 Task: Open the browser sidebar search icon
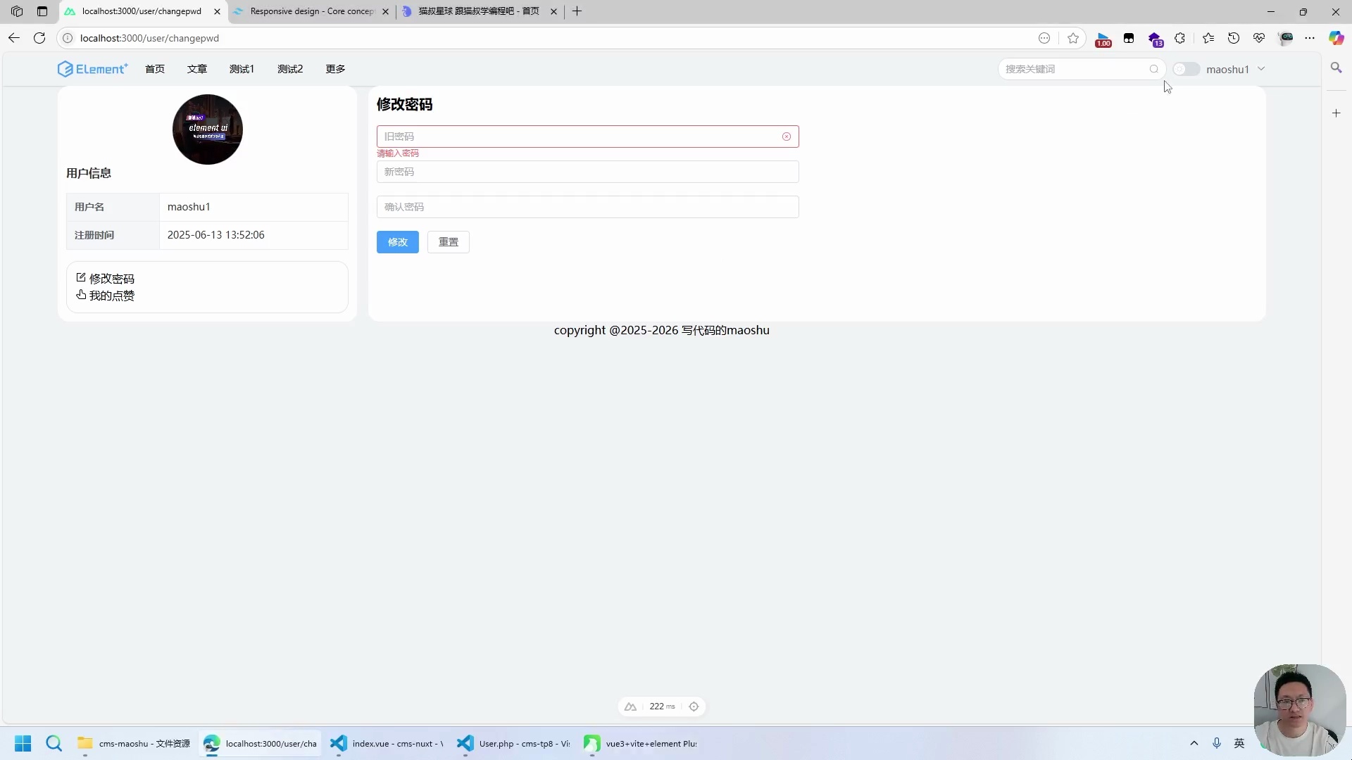click(1336, 68)
